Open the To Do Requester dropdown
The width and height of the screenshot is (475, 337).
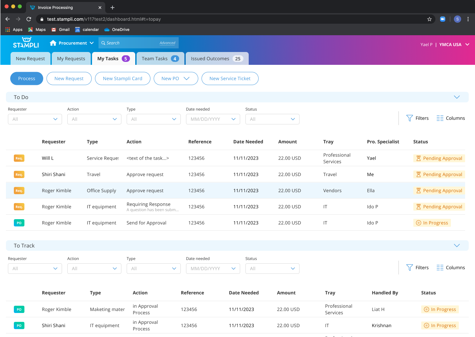pyautogui.click(x=35, y=119)
